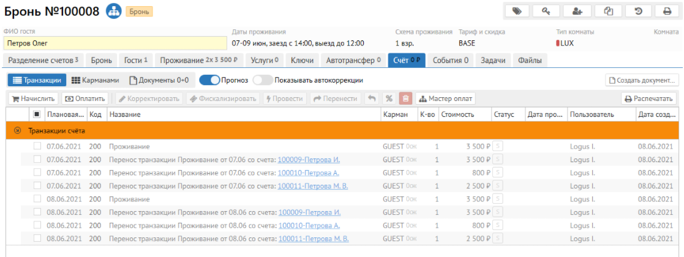Click the Начислить button
Image resolution: width=684 pixels, height=257 pixels.
coord(34,99)
